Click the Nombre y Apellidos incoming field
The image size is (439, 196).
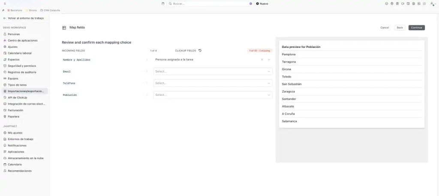76,60
